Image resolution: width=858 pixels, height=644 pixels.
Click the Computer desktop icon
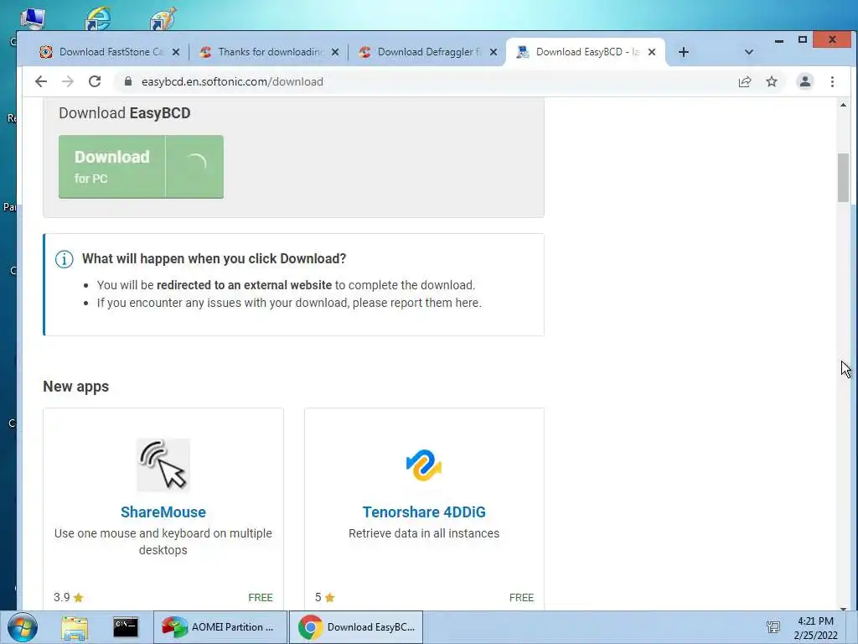click(x=33, y=18)
